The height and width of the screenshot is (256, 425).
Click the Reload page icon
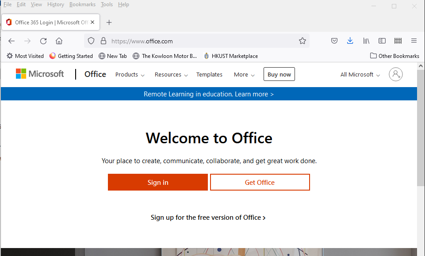(x=43, y=41)
